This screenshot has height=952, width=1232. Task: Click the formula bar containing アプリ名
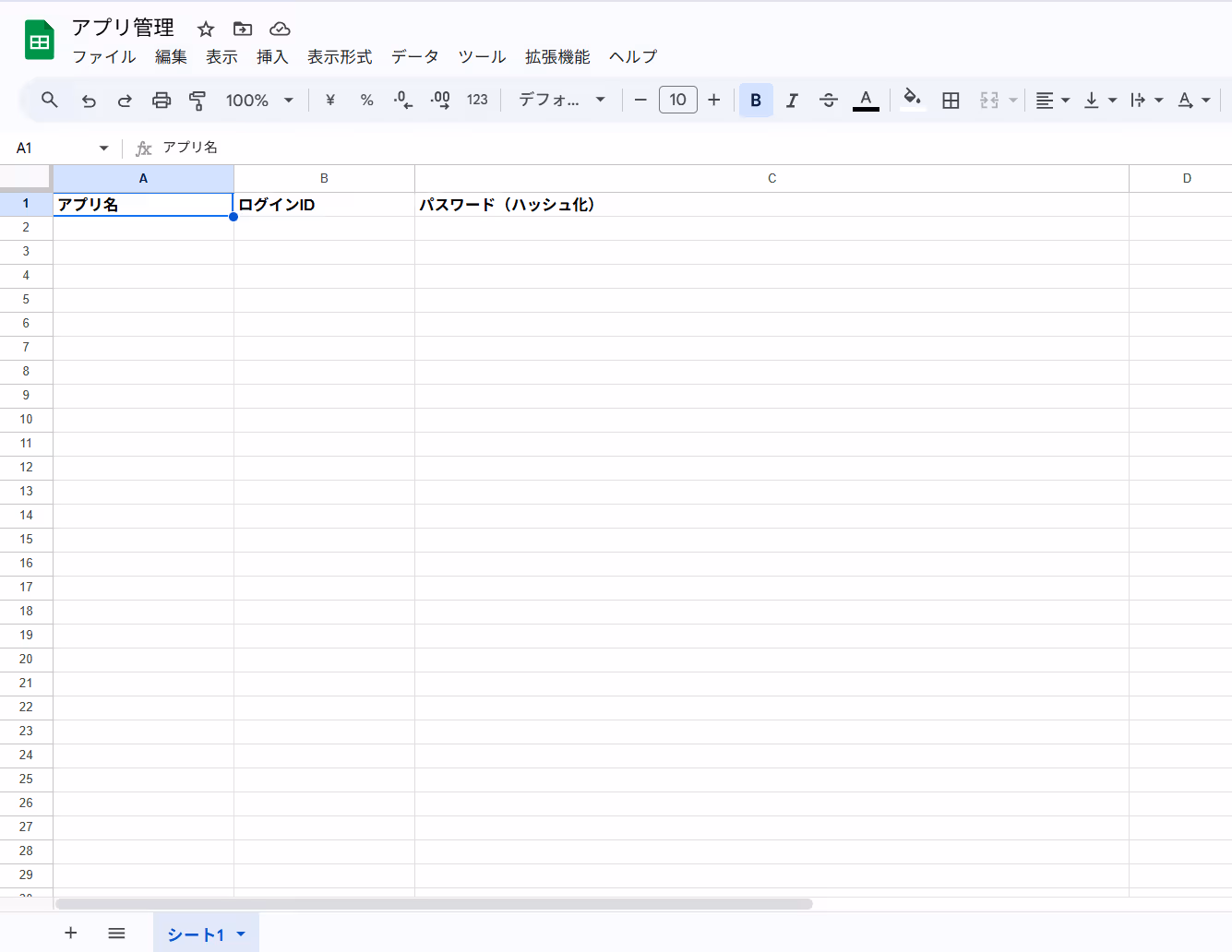pyautogui.click(x=692, y=148)
